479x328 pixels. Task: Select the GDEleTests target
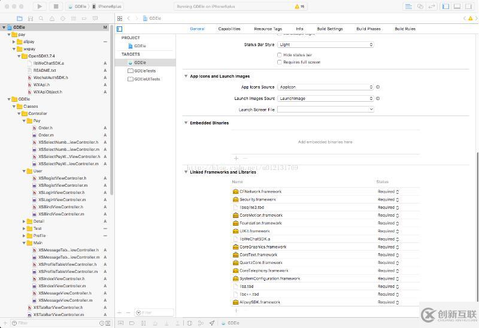coord(145,71)
